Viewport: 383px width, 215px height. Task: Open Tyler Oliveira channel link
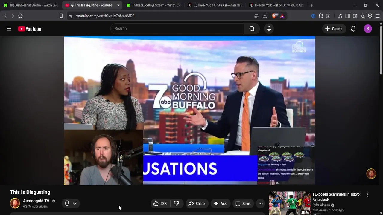click(x=321, y=205)
